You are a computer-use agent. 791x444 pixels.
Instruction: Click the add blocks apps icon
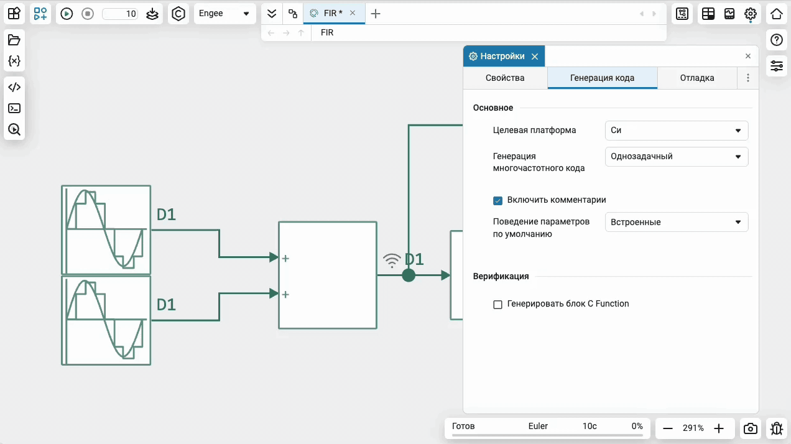pyautogui.click(x=40, y=14)
